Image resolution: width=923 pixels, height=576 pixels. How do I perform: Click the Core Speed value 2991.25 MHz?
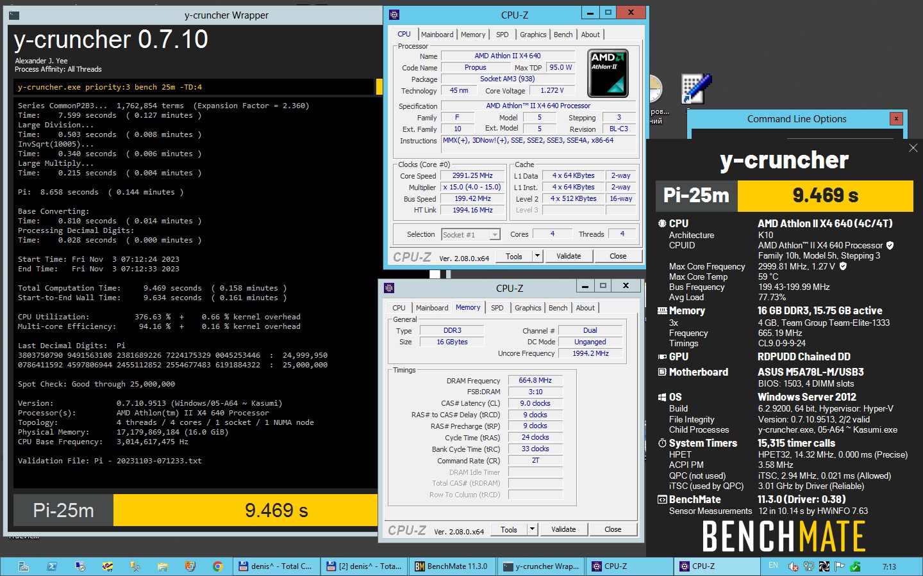pyautogui.click(x=473, y=175)
